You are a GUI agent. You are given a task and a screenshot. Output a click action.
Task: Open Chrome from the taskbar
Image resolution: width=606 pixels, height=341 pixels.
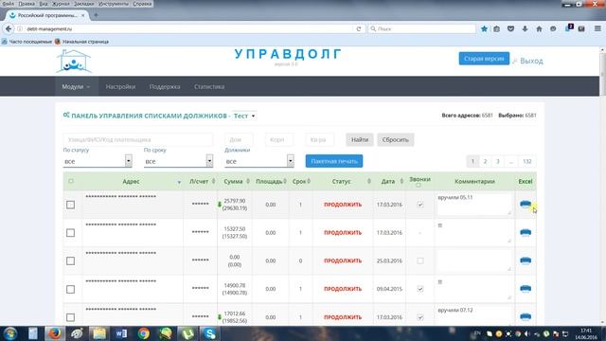coord(143,333)
